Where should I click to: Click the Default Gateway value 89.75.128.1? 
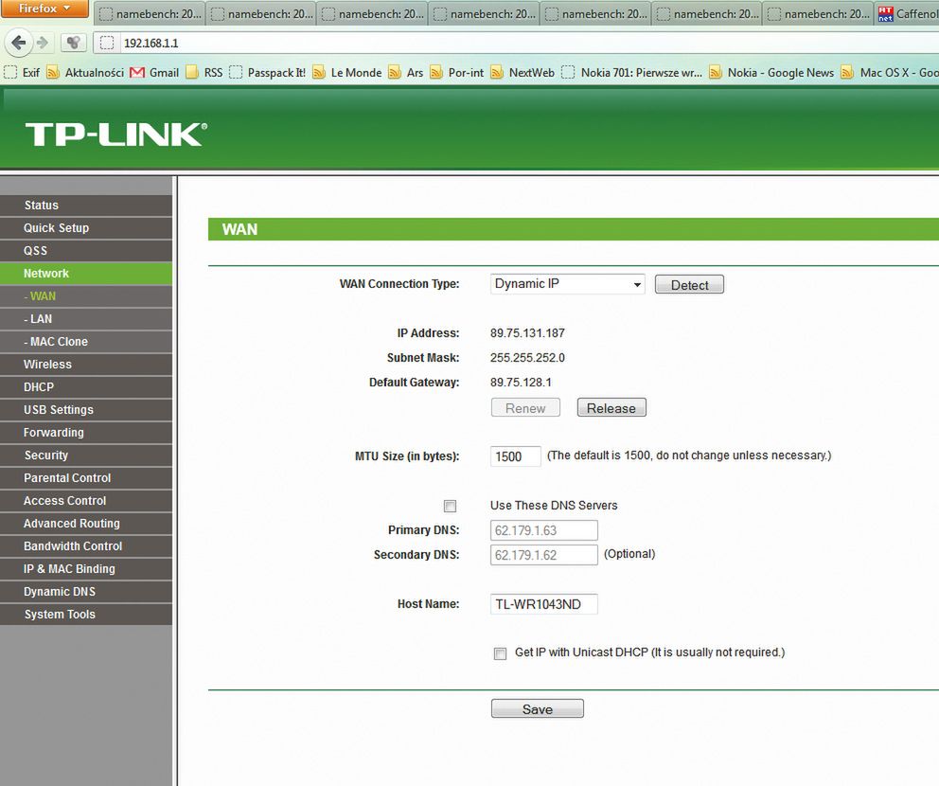tap(521, 383)
